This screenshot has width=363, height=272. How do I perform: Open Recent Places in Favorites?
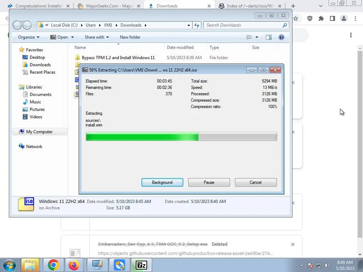[43, 72]
